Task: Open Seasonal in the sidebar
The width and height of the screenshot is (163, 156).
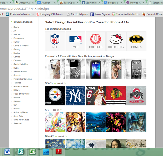Action: point(17,123)
